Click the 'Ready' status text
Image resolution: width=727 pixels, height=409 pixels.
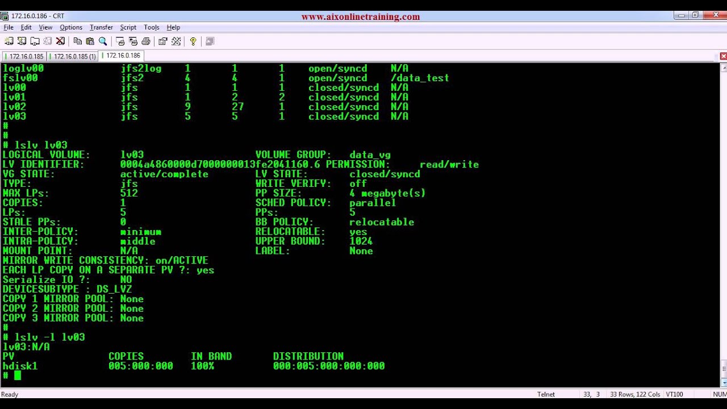tap(10, 394)
